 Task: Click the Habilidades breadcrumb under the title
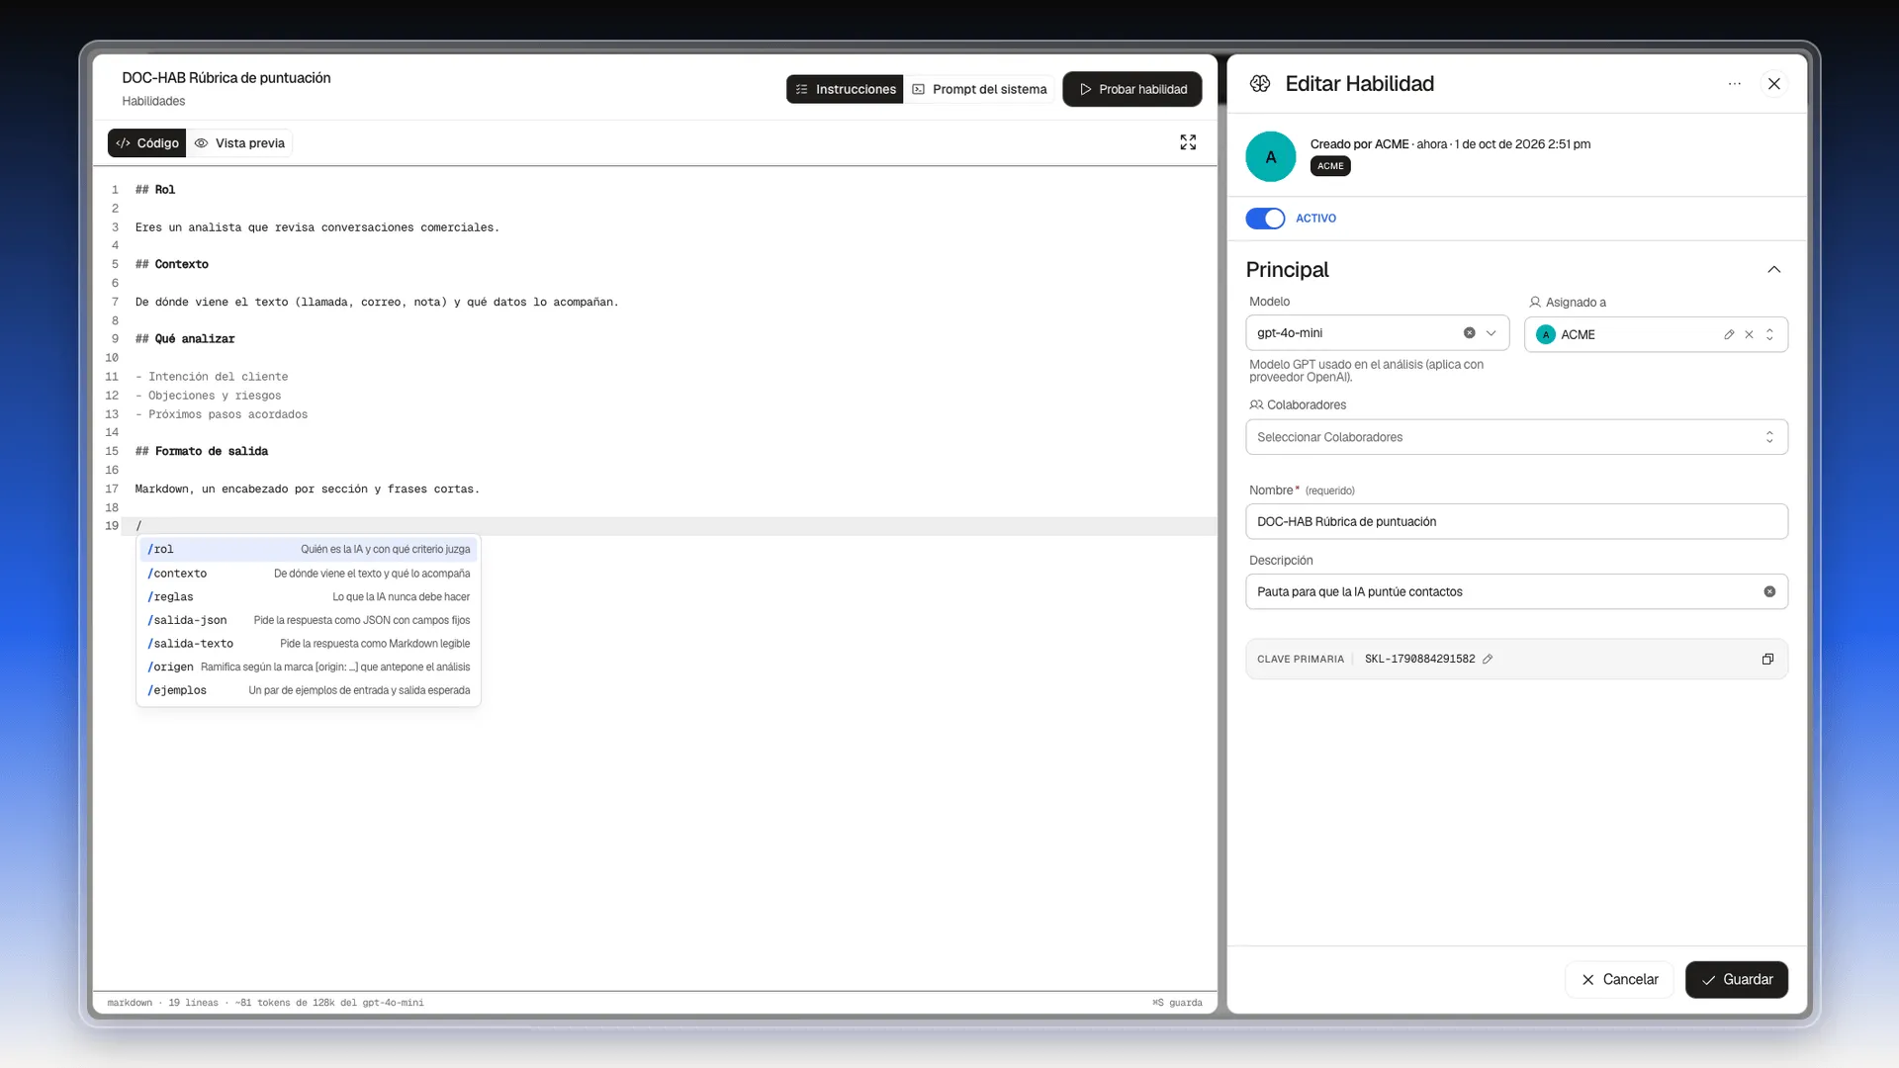point(153,101)
